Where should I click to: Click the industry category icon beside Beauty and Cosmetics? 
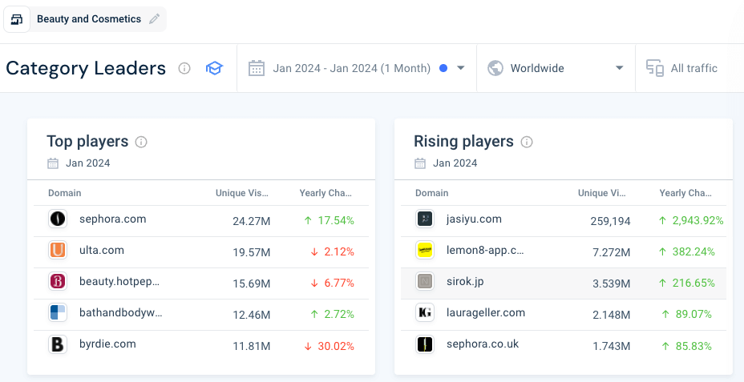[17, 19]
